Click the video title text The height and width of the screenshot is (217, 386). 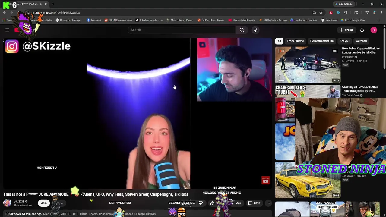pyautogui.click(x=96, y=194)
